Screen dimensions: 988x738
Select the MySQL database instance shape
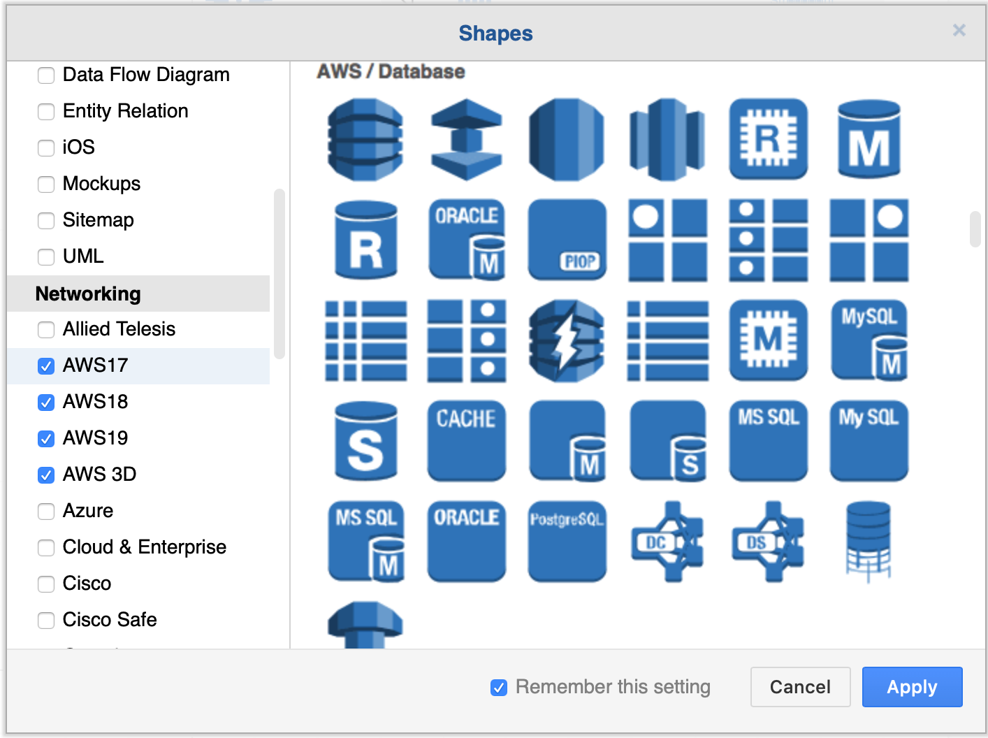[869, 341]
